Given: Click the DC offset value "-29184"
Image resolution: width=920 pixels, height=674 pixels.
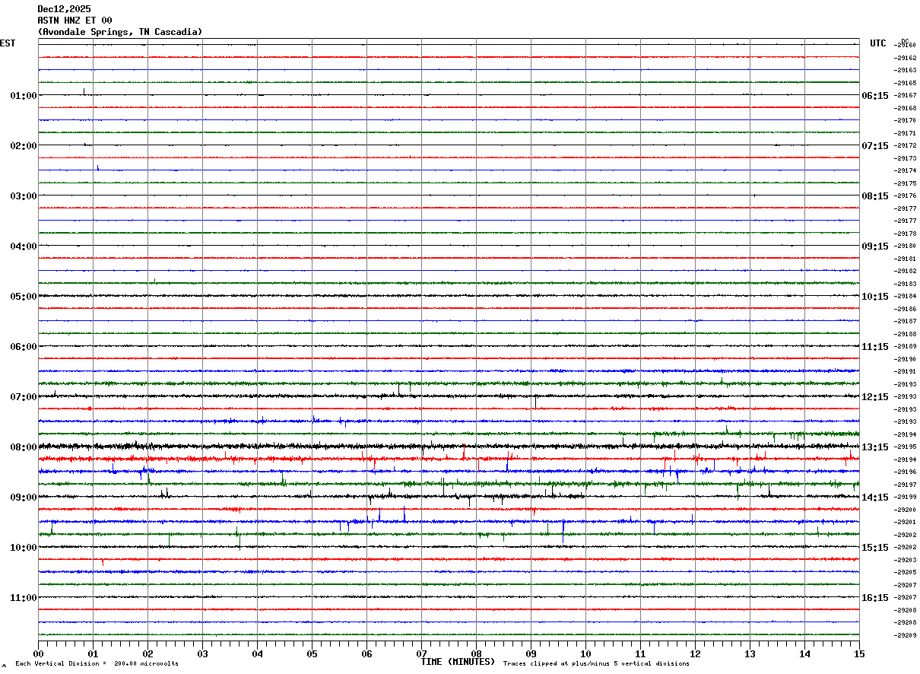Looking at the screenshot, I should pyautogui.click(x=906, y=297).
